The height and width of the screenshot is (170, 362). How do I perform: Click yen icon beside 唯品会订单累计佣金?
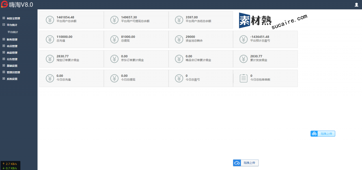[x=179, y=59]
